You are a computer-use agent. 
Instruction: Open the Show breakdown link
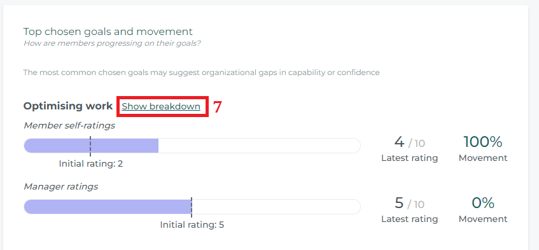161,106
